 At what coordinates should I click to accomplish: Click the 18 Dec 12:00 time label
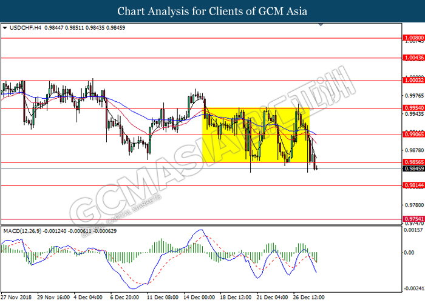click(236, 298)
